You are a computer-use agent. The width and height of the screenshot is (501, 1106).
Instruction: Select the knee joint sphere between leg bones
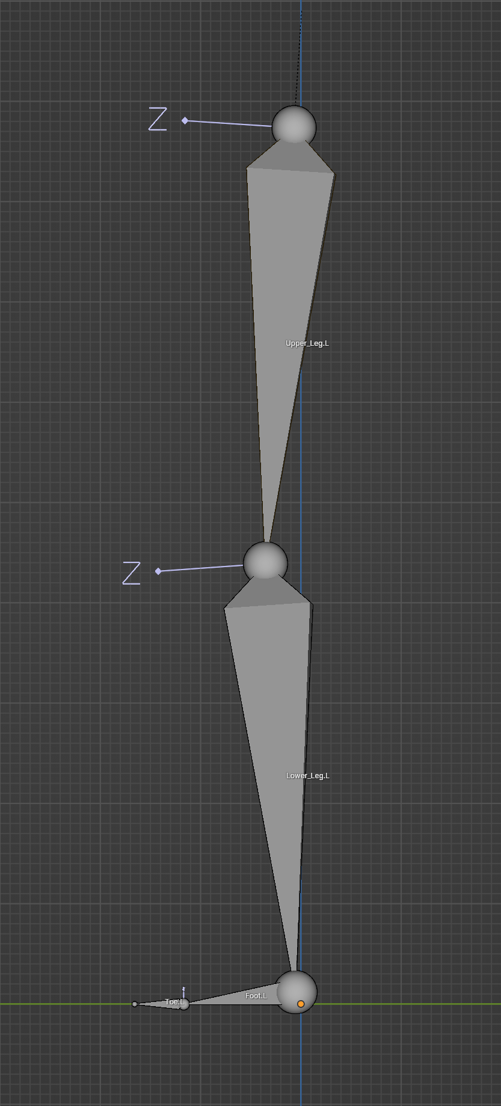[x=265, y=562]
